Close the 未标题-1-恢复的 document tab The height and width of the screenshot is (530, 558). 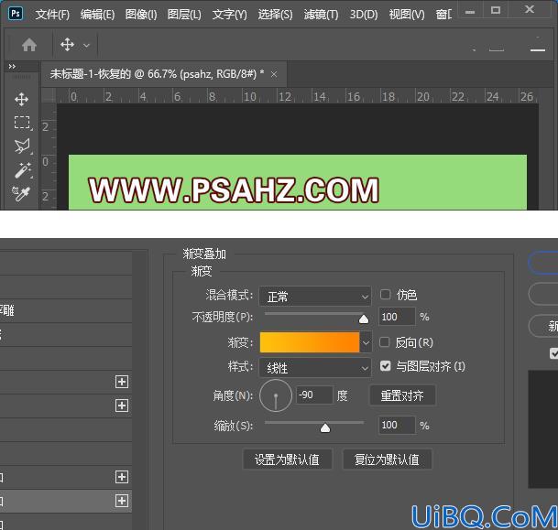click(274, 74)
